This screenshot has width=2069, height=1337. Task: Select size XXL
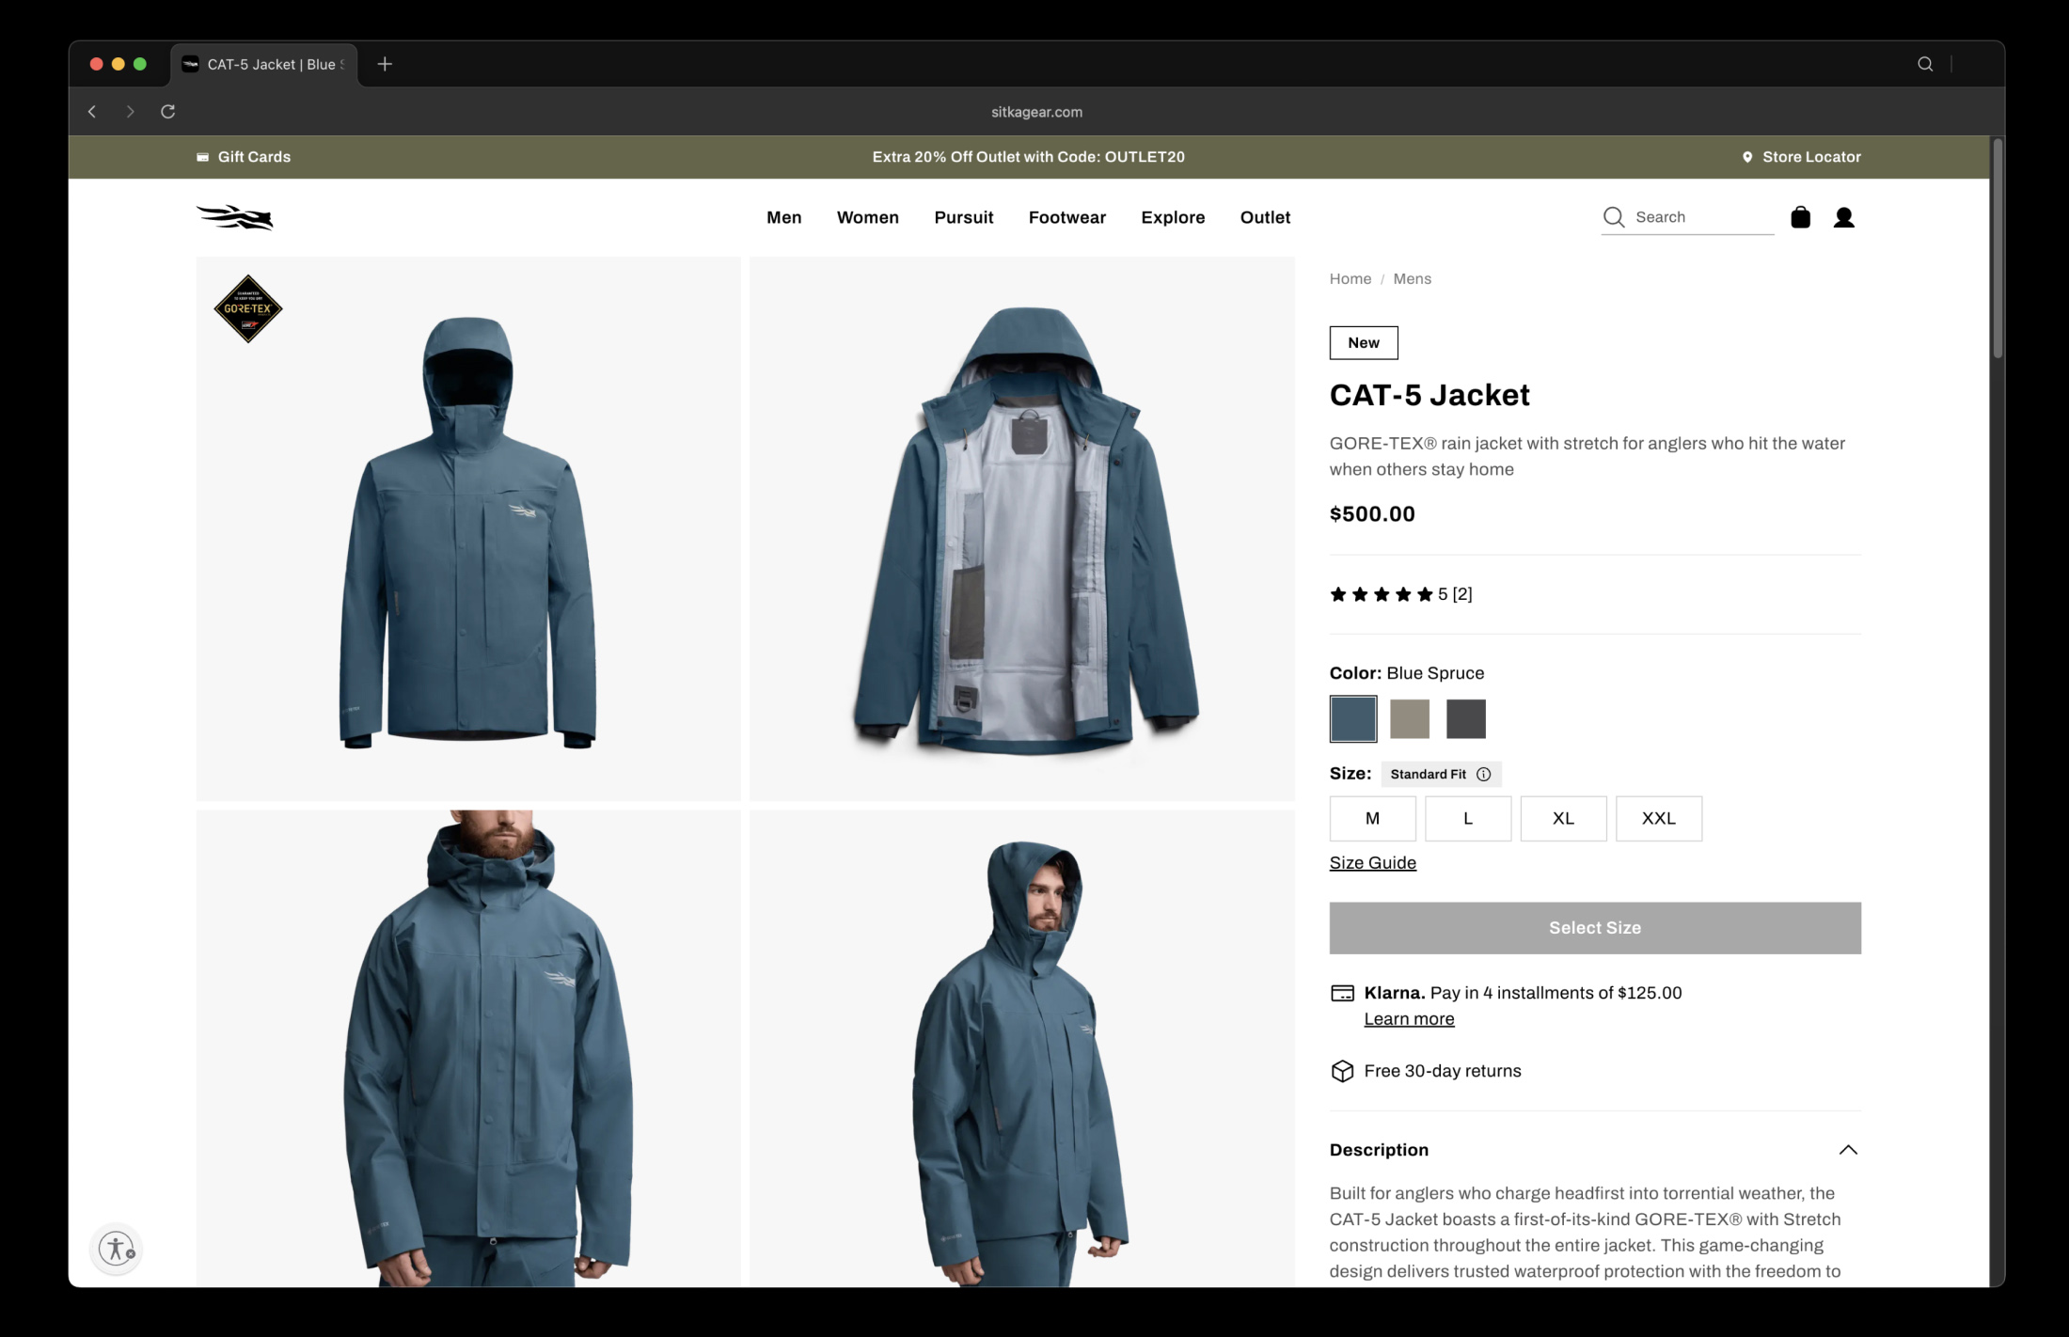(1658, 818)
